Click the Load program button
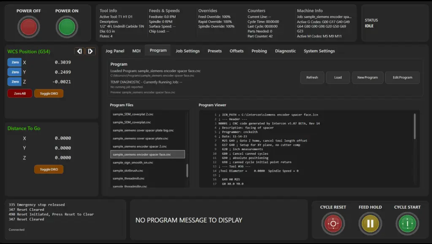Viewport: 432px width, 244px height. [338, 78]
